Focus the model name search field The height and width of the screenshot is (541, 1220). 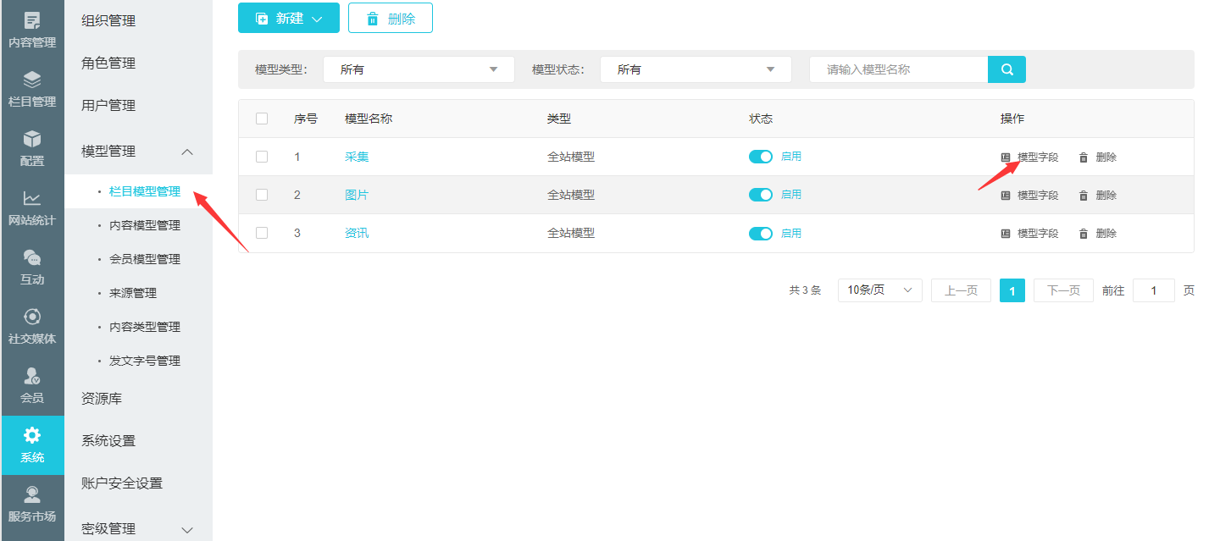[898, 69]
